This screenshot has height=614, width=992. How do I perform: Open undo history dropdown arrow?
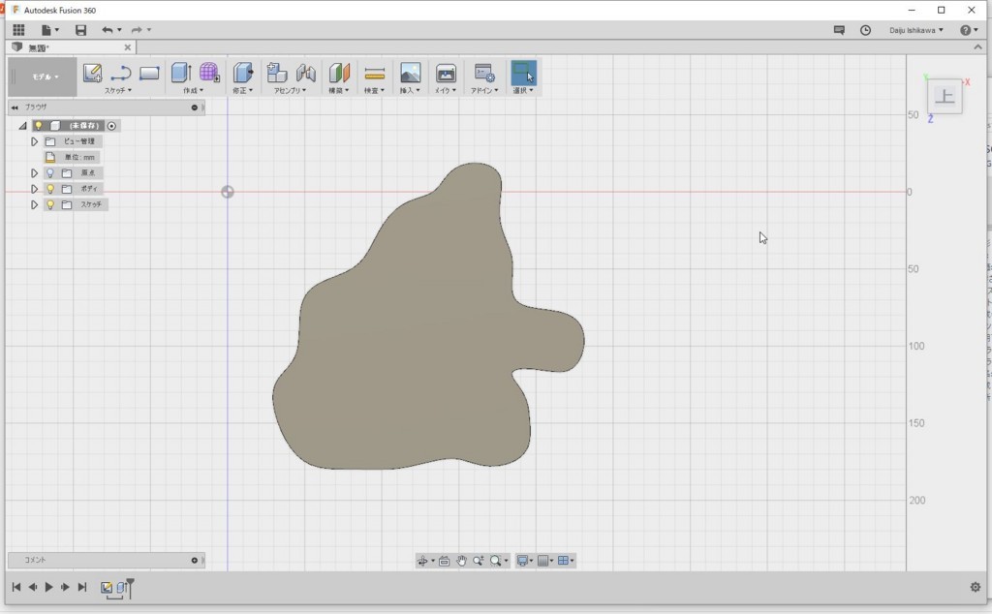[119, 30]
